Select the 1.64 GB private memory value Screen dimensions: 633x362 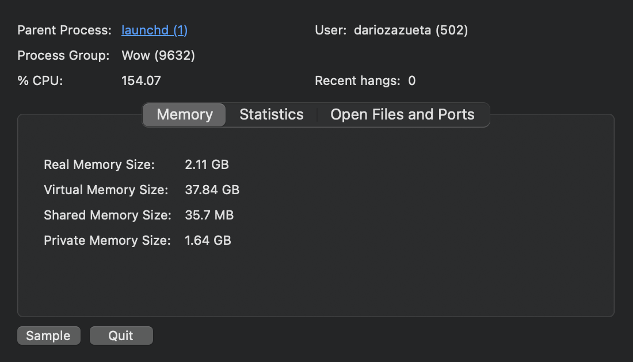click(208, 241)
